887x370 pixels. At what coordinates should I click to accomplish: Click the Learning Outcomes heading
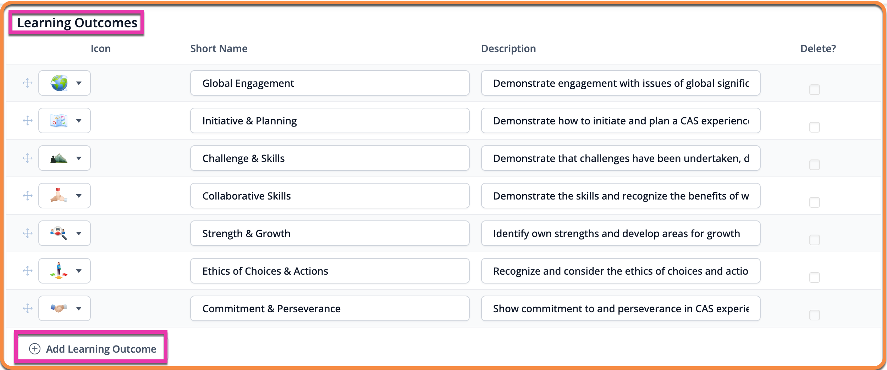click(x=77, y=23)
